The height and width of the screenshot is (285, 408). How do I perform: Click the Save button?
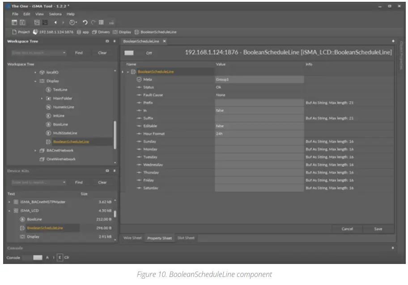378,229
